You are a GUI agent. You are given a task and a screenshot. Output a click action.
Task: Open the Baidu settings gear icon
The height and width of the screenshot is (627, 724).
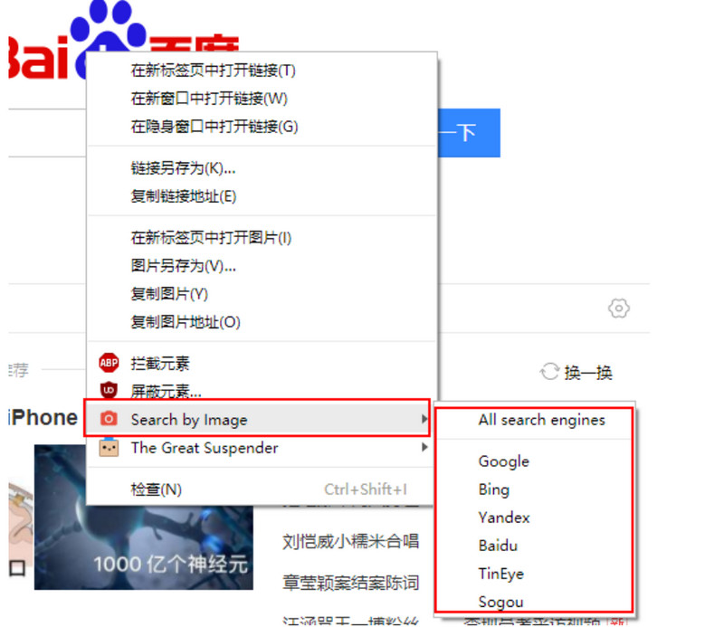point(618,308)
